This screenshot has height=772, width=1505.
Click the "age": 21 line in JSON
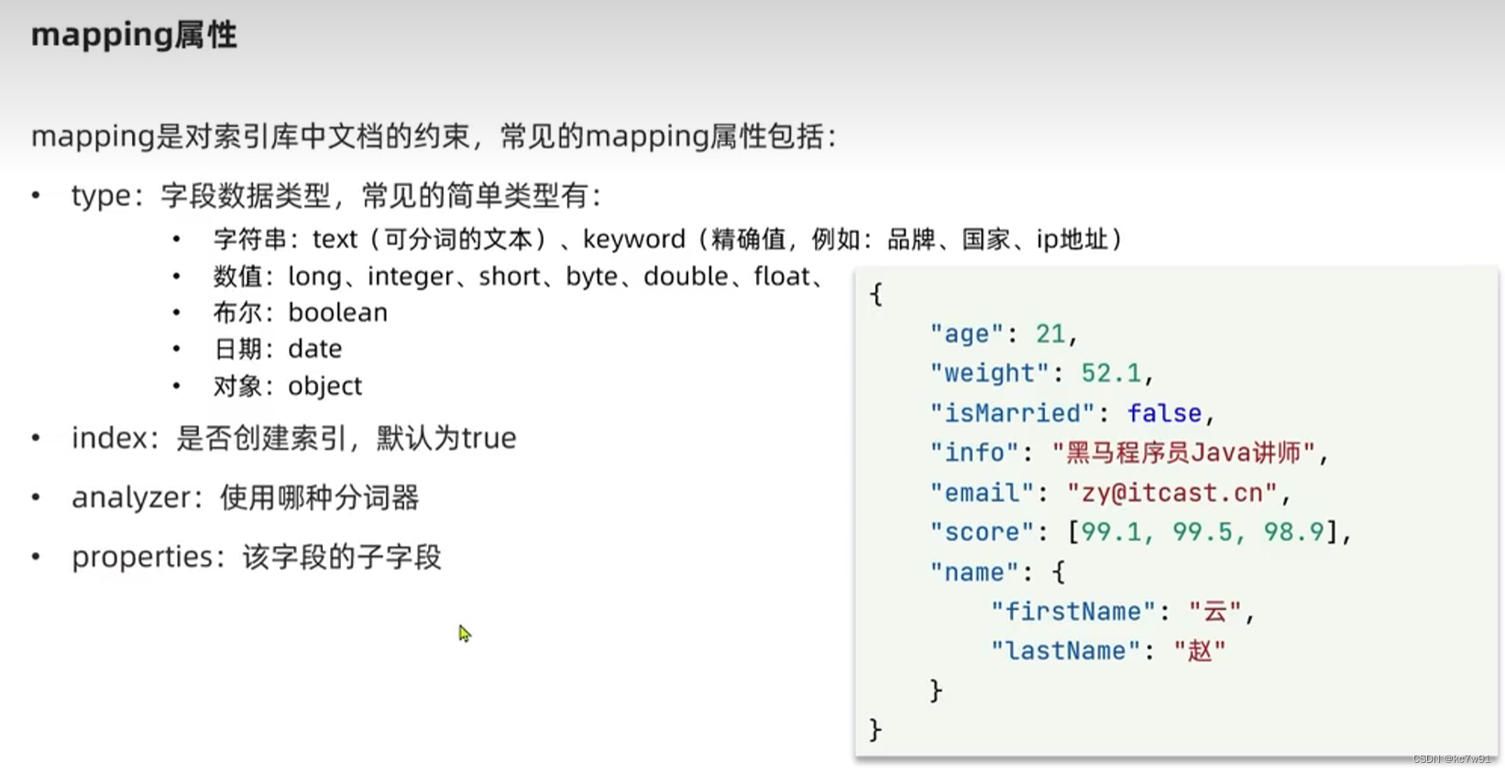click(x=1005, y=333)
